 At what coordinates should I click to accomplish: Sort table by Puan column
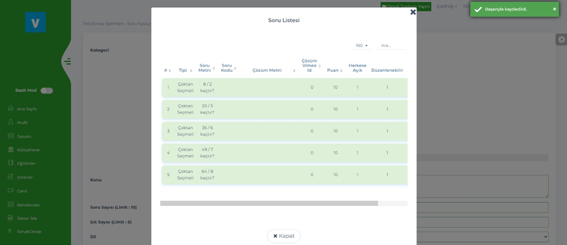click(335, 70)
